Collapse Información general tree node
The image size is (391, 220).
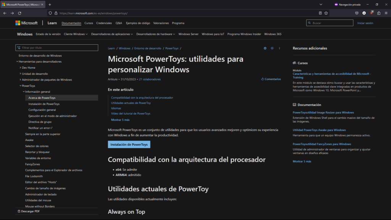click(24, 92)
